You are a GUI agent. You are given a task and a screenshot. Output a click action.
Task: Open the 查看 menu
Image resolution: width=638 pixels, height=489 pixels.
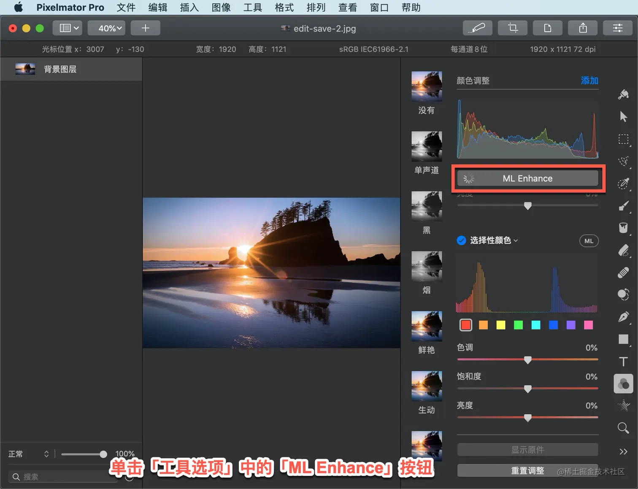pyautogui.click(x=348, y=7)
